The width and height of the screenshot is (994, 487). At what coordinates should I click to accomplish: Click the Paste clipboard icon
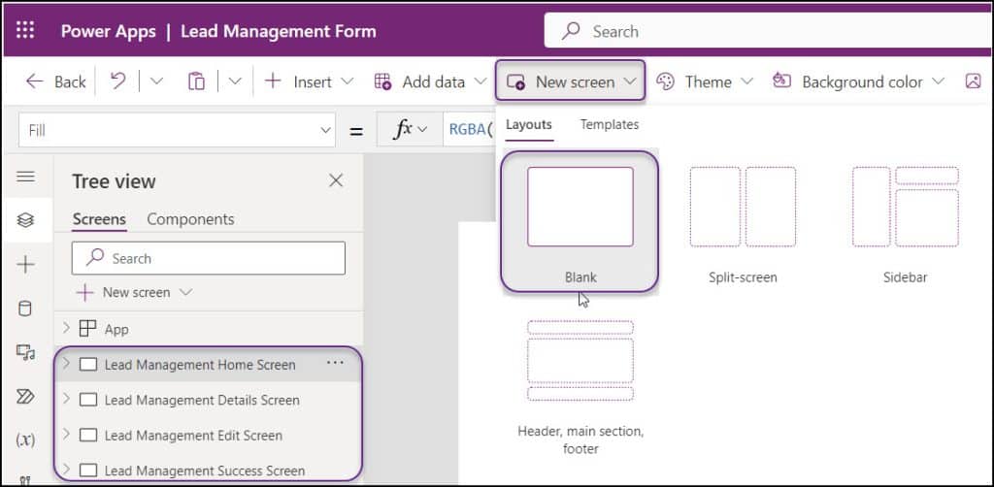196,81
